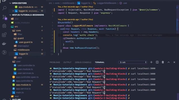Click 'src' in the breadcrumb
This screenshot has height=100, width=179.
tap(50, 3)
